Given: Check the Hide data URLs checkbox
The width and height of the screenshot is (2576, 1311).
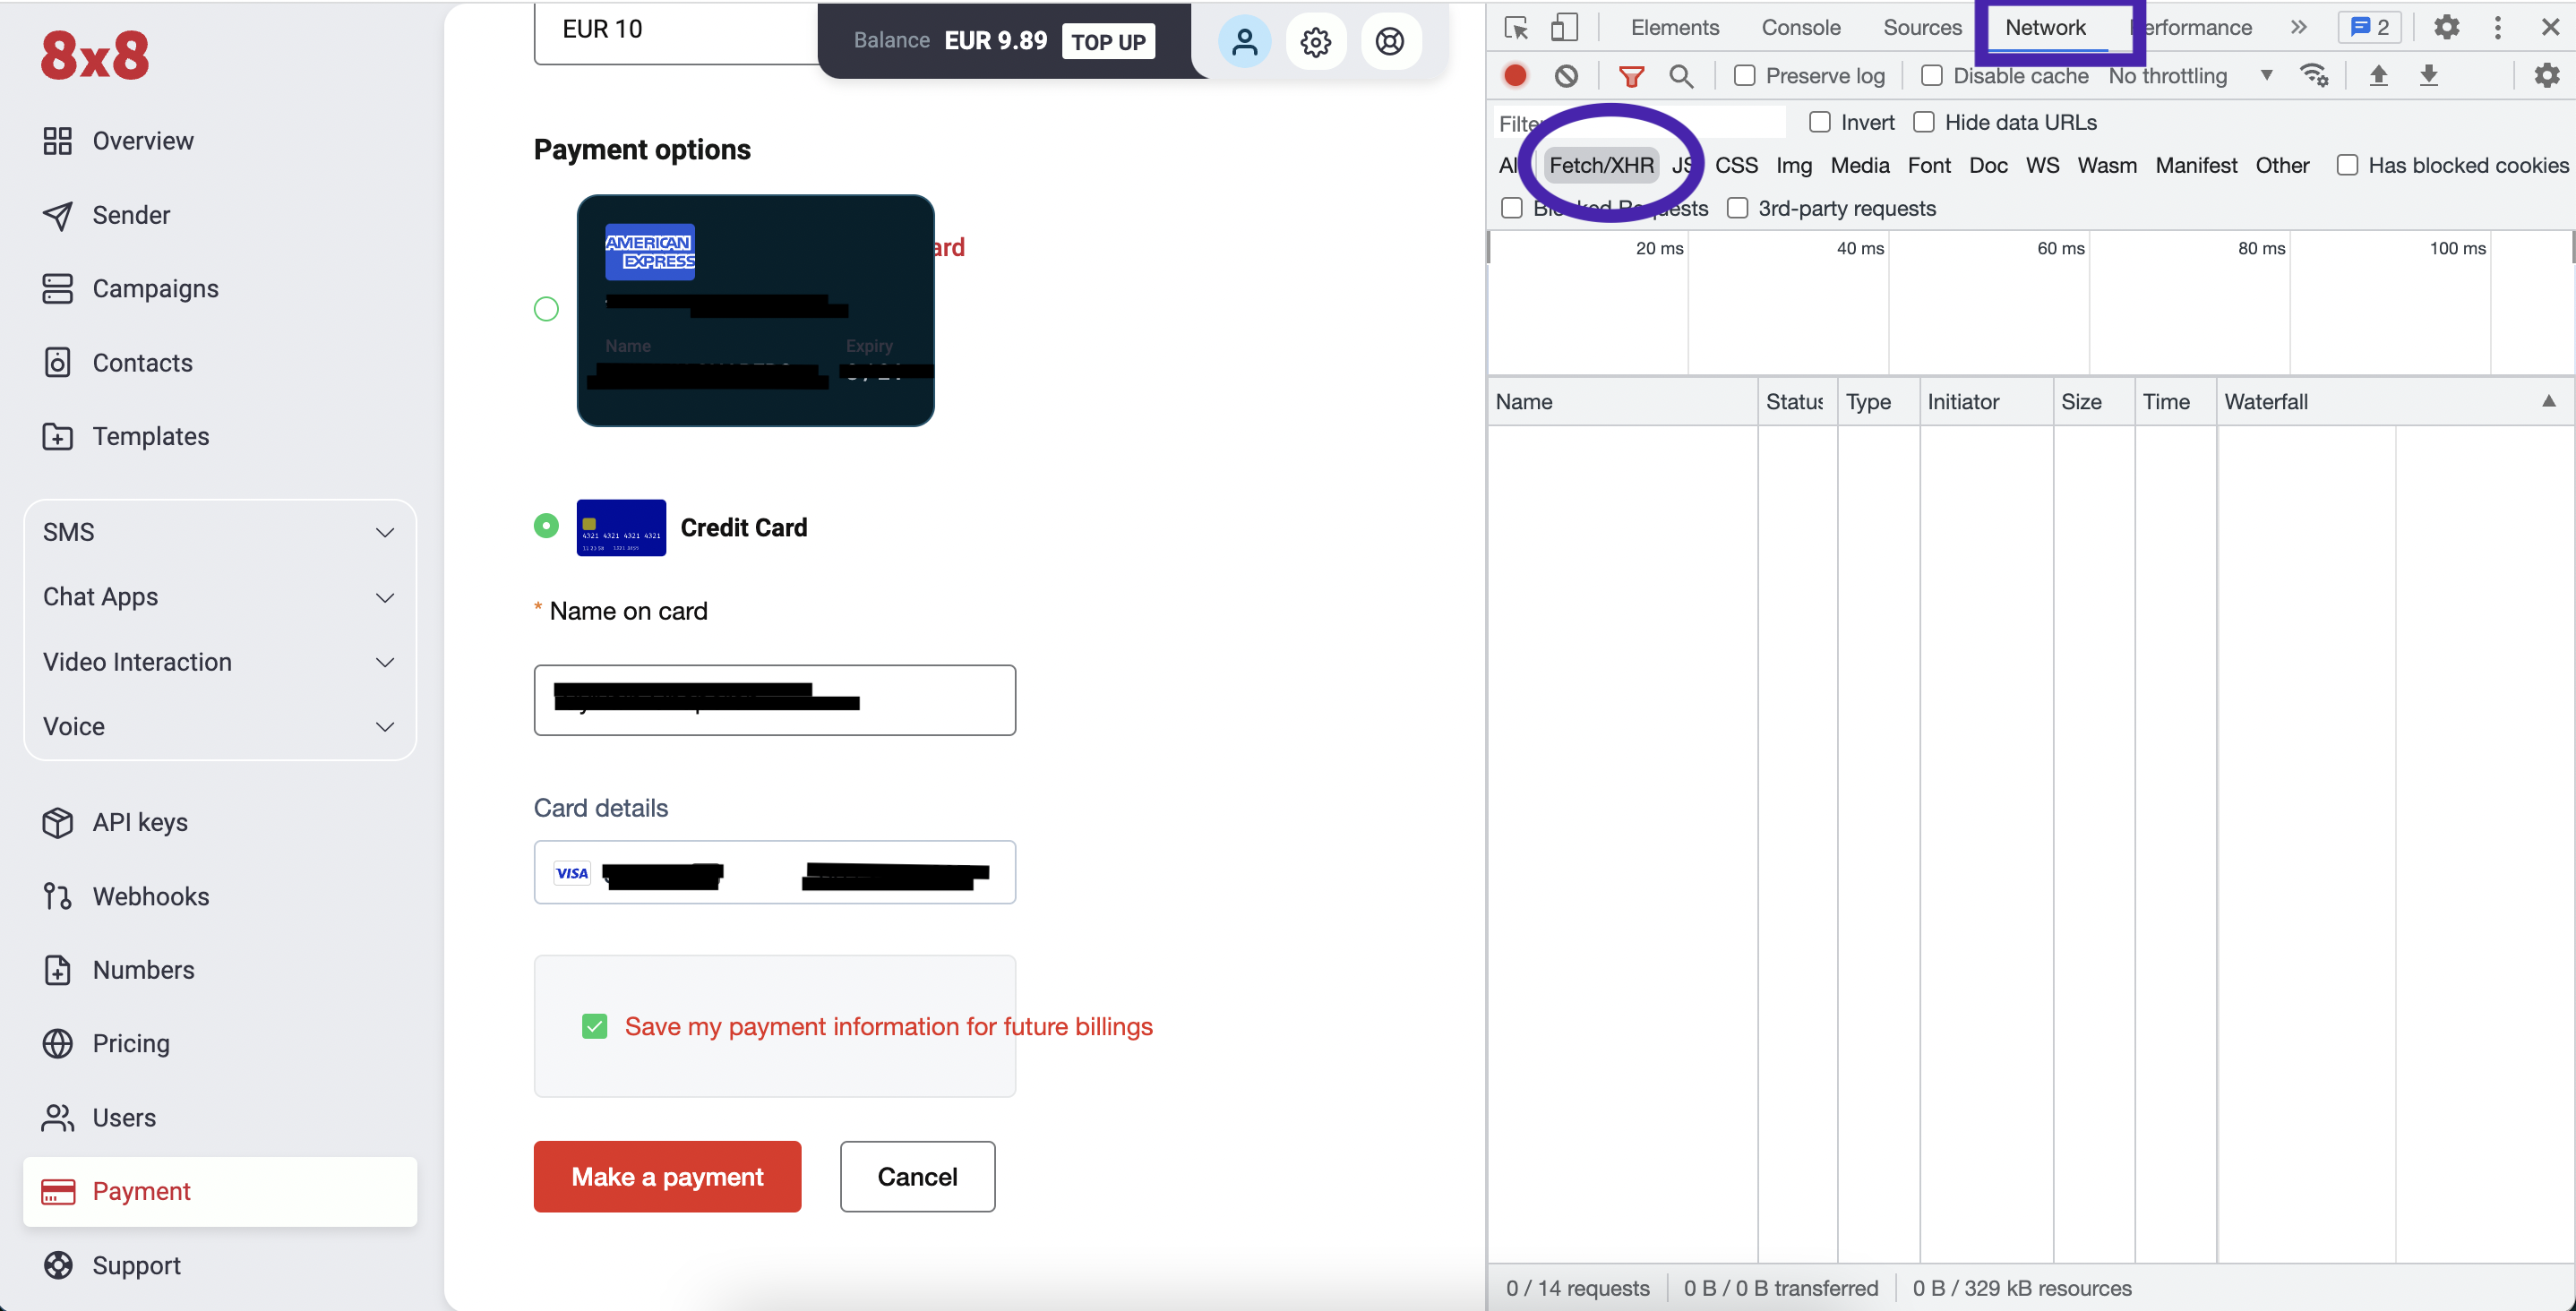Looking at the screenshot, I should (x=1923, y=122).
